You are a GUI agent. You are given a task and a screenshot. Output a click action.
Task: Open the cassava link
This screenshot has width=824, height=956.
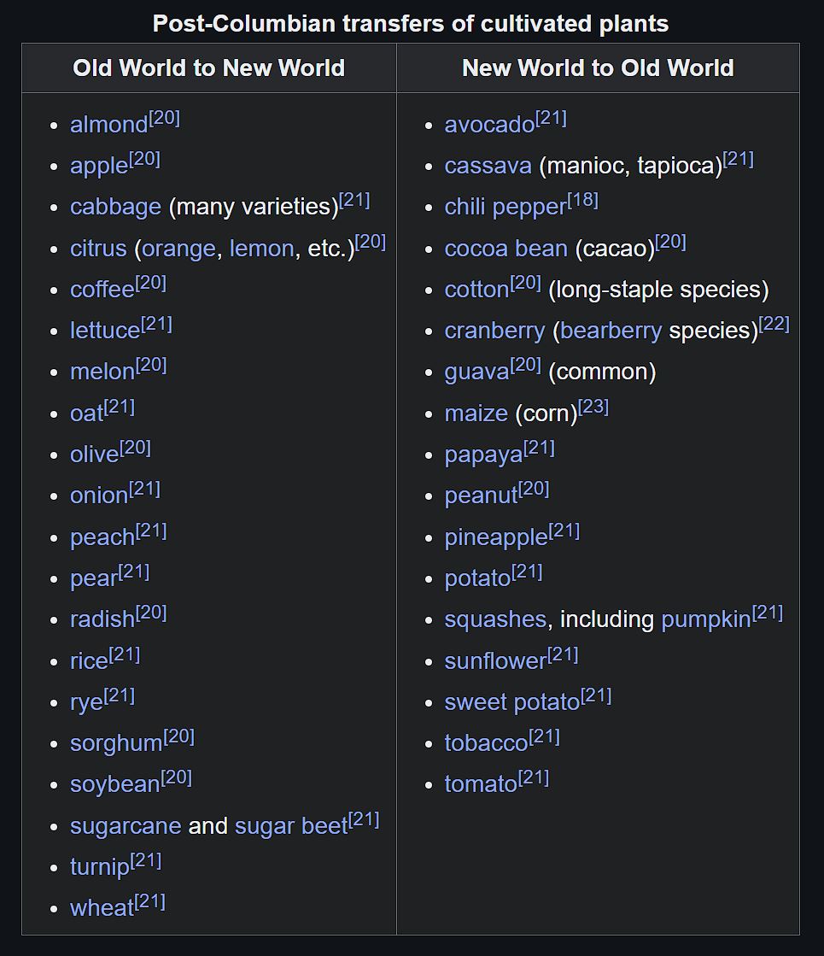pos(488,165)
